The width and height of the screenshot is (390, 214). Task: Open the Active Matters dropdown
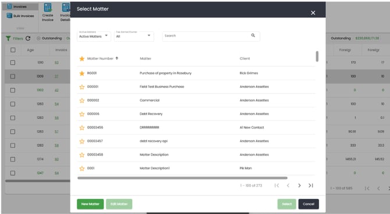pyautogui.click(x=94, y=36)
